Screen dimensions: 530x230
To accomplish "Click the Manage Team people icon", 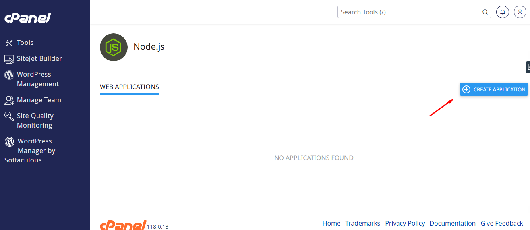I will pos(9,100).
